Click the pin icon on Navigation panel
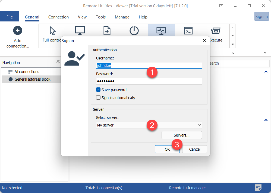Image resolution: width=271 pixels, height=193 pixels. tap(58, 63)
